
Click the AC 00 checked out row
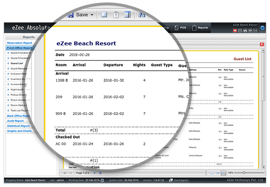[100, 144]
